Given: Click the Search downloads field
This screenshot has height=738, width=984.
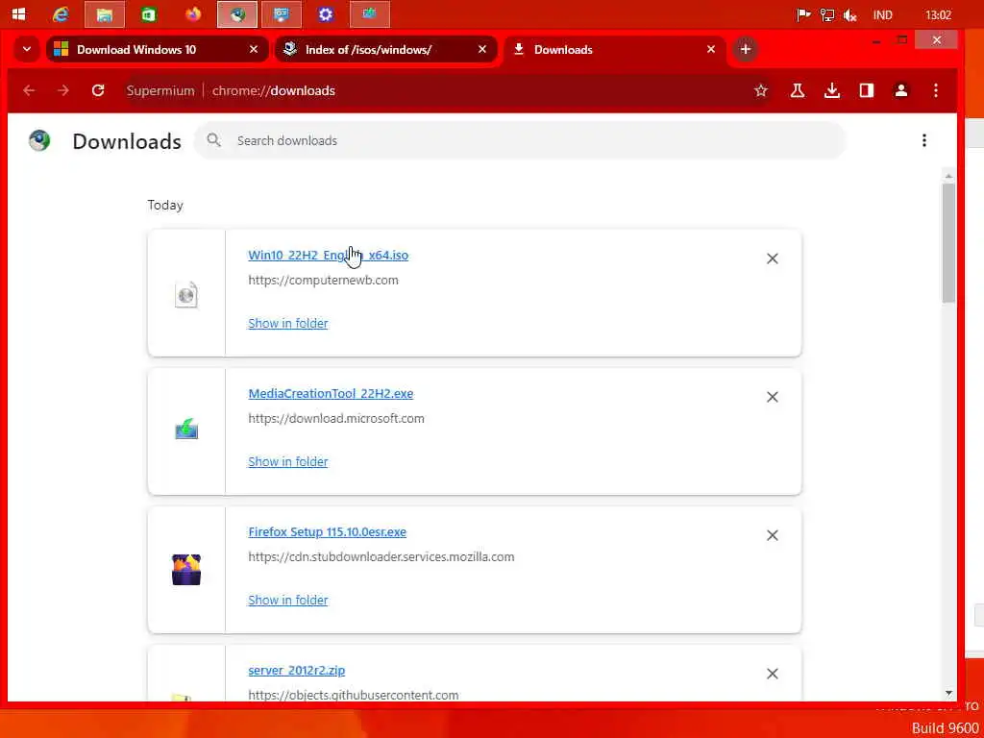Looking at the screenshot, I should (520, 140).
